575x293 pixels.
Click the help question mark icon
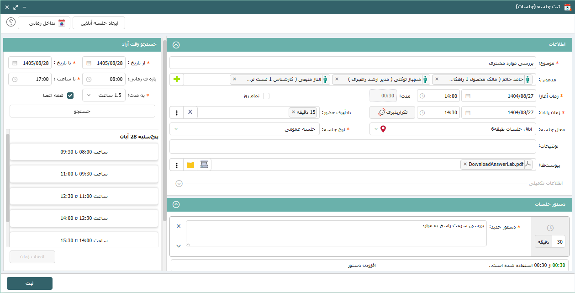click(x=11, y=22)
